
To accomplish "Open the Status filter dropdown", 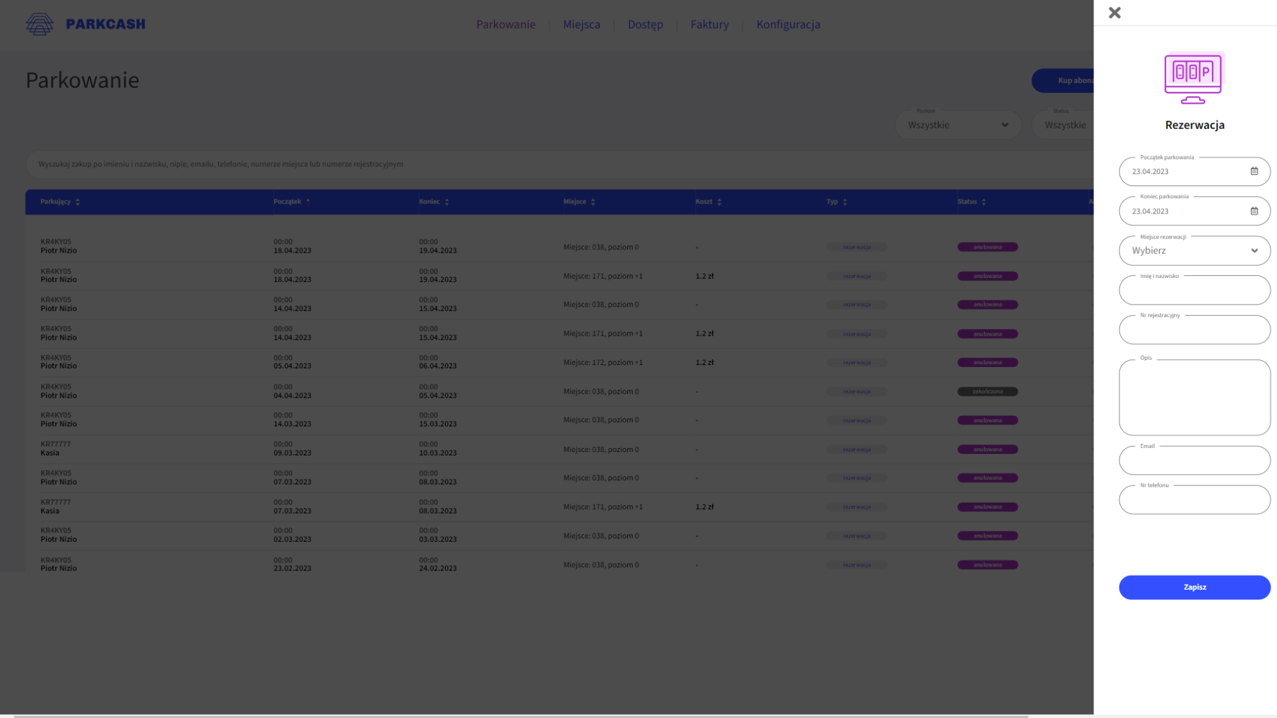I will 1064,125.
